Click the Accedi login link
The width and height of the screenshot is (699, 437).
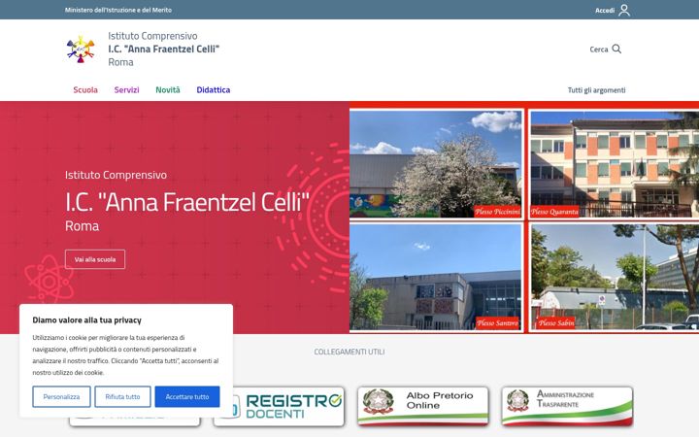(605, 11)
